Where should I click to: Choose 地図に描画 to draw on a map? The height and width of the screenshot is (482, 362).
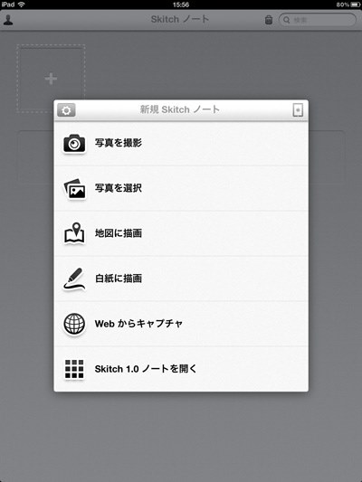coord(181,233)
